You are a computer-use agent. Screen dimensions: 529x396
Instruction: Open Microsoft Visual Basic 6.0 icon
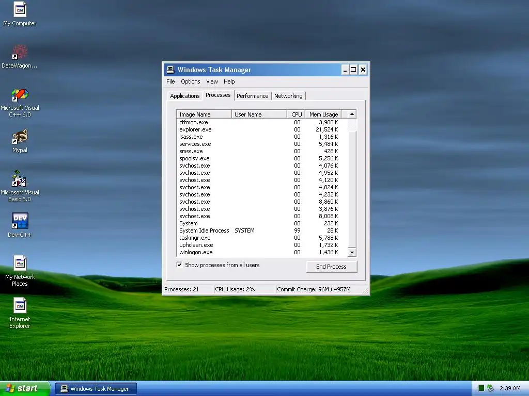point(20,186)
